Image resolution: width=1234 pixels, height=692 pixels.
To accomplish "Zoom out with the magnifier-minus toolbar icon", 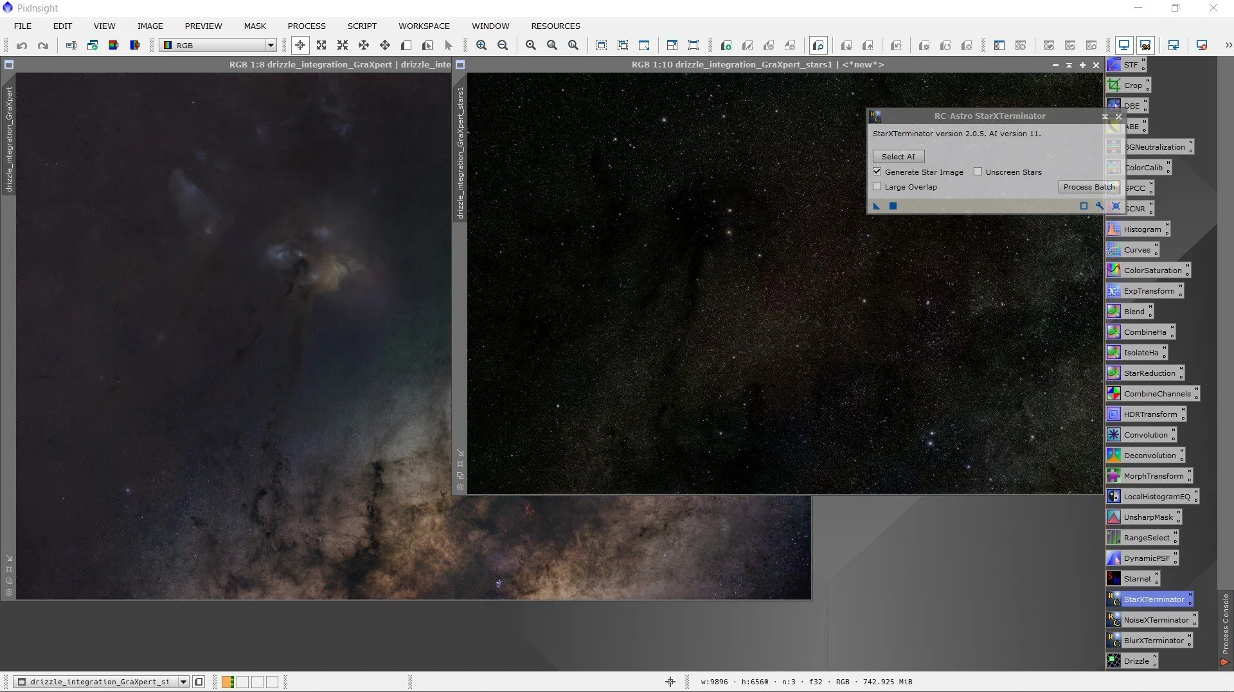I will (x=503, y=45).
